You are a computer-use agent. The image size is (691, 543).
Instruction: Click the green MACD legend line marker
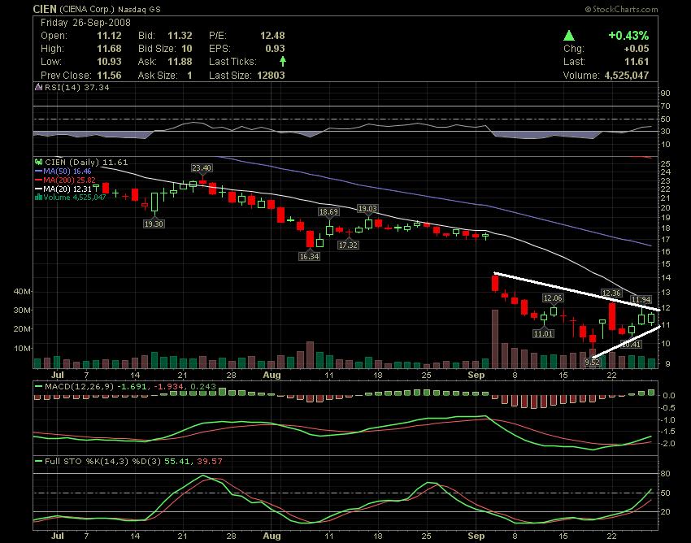(x=39, y=387)
